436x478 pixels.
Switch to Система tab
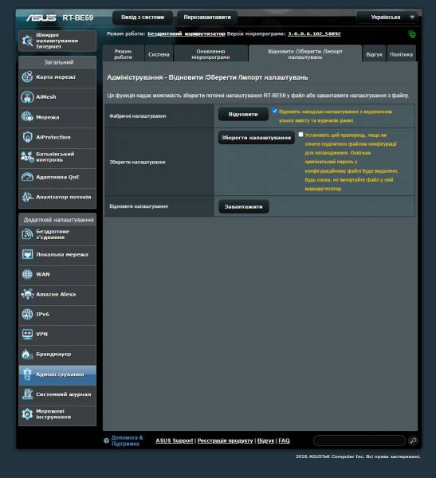tap(159, 54)
